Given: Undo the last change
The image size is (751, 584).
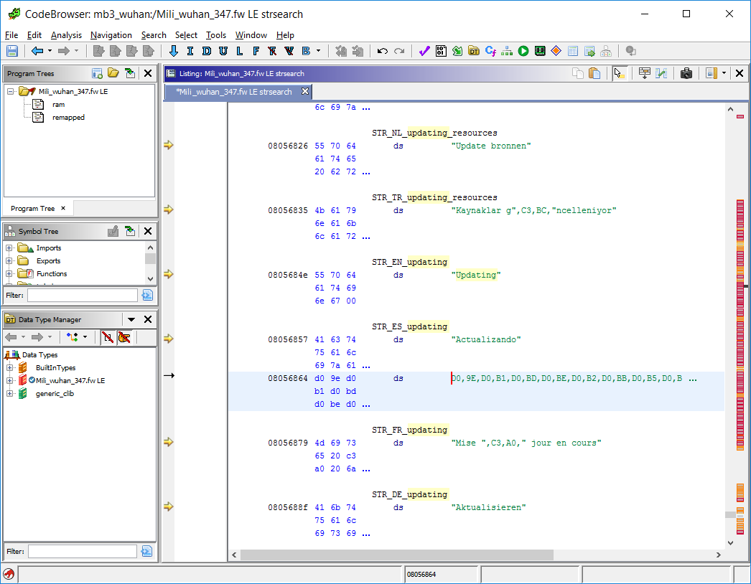Looking at the screenshot, I should coord(382,51).
